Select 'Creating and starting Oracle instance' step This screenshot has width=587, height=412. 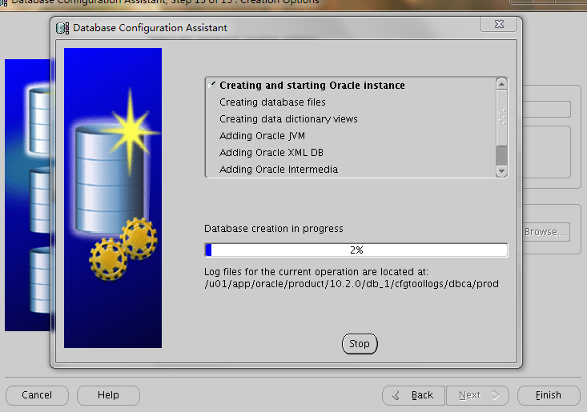[312, 86]
